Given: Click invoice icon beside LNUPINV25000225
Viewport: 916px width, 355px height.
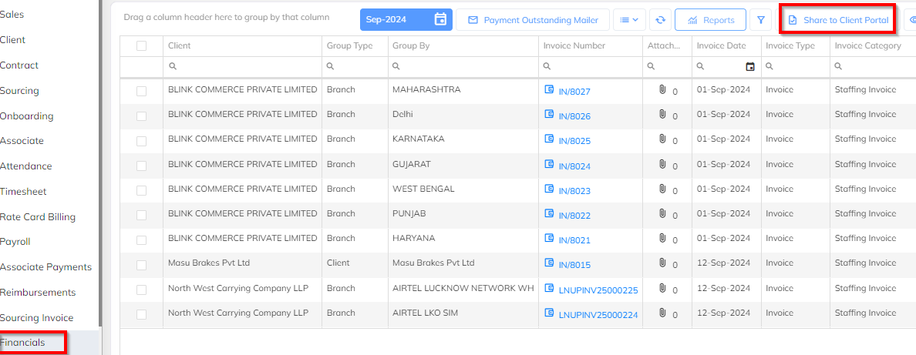Looking at the screenshot, I should pyautogui.click(x=550, y=289).
